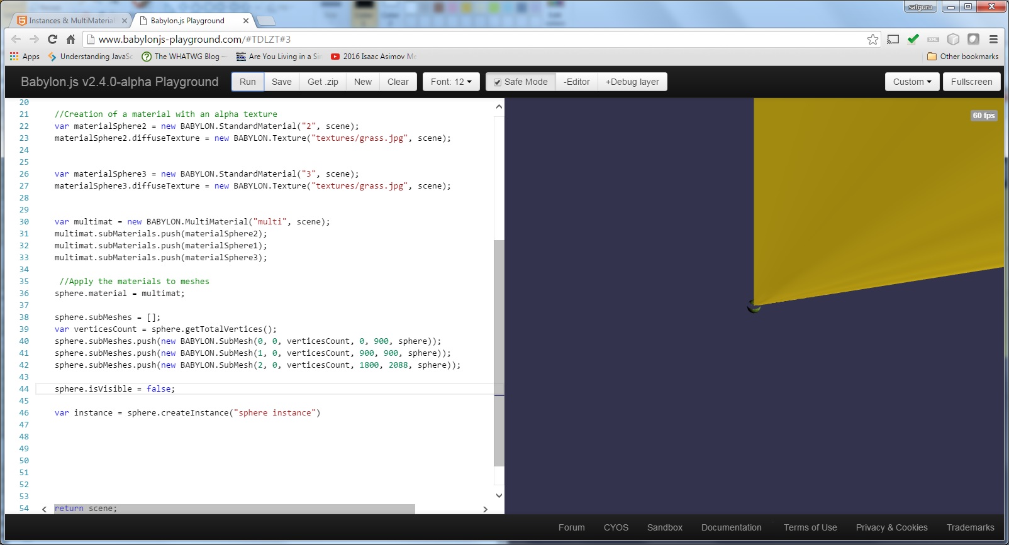Click horizontal scroll right arrow
The width and height of the screenshot is (1009, 545).
pos(485,509)
